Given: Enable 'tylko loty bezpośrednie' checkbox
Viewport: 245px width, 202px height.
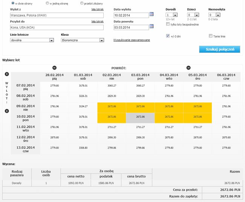Looking at the screenshot, I should pos(168,24).
